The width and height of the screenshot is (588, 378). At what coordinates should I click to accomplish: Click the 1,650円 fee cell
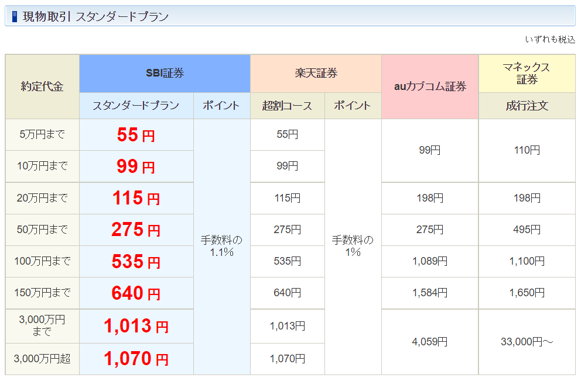coord(527,292)
